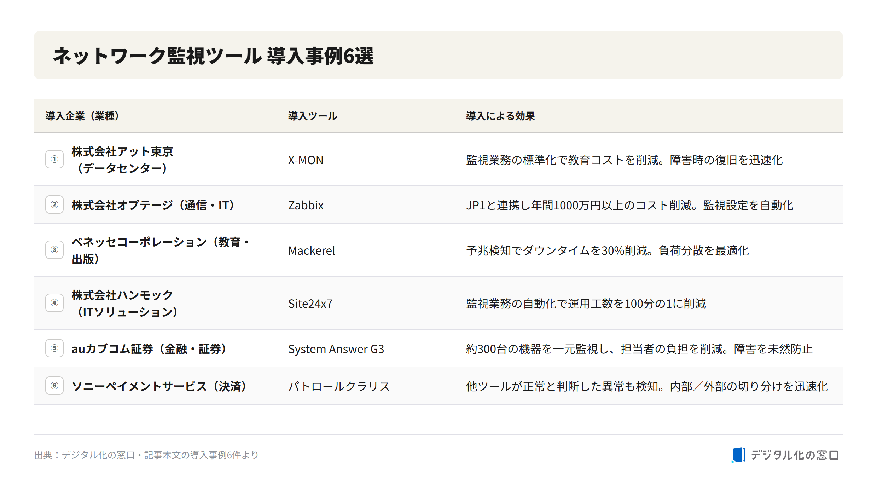Click effect text about 約300台の機器を一元監視
Image resolution: width=877 pixels, height=496 pixels.
639,349
